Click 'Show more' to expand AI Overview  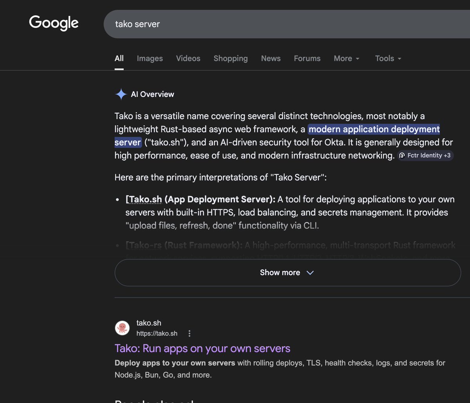287,272
